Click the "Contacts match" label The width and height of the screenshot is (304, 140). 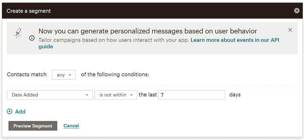(27, 74)
